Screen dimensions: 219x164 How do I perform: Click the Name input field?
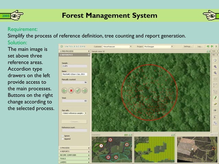[74, 74]
